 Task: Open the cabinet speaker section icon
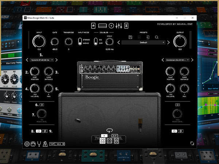pyautogui.click(x=111, y=26)
